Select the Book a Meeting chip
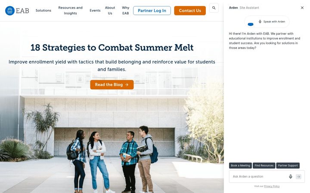The height and width of the screenshot is (193, 310). point(240,166)
